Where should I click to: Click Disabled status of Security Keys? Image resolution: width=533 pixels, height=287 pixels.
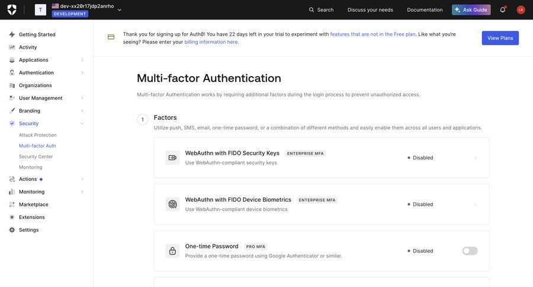(x=420, y=158)
